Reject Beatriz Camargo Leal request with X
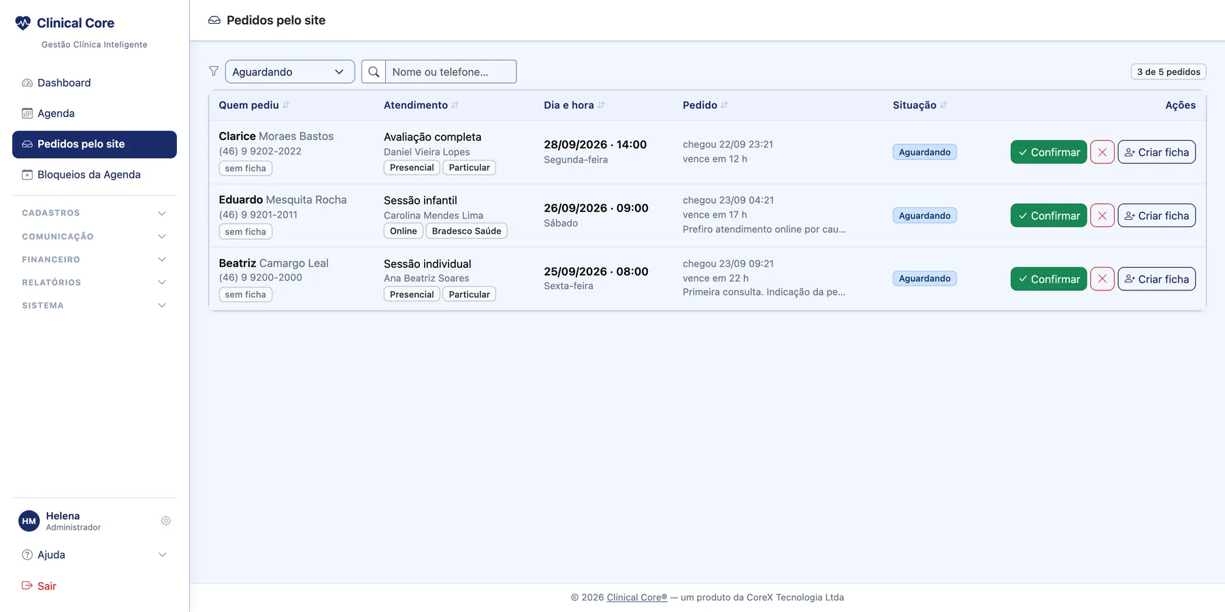 click(x=1102, y=279)
